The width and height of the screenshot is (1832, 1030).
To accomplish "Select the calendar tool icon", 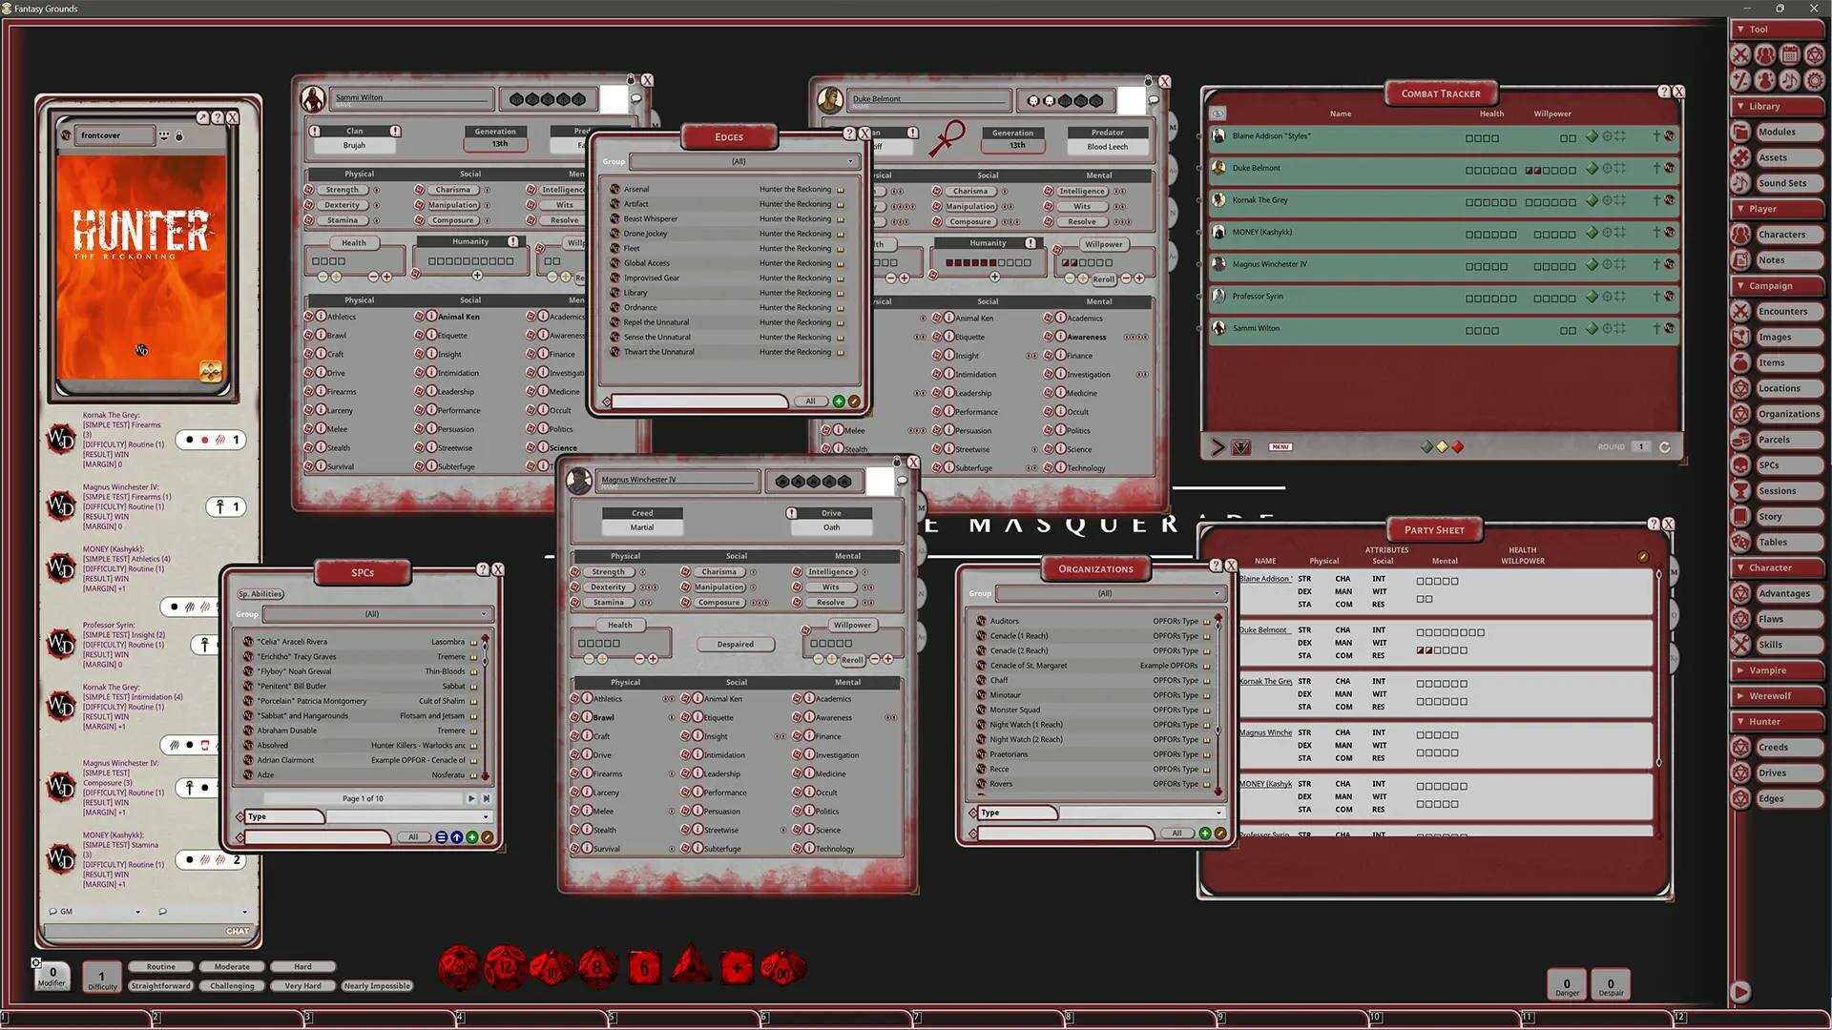I will click(1791, 54).
